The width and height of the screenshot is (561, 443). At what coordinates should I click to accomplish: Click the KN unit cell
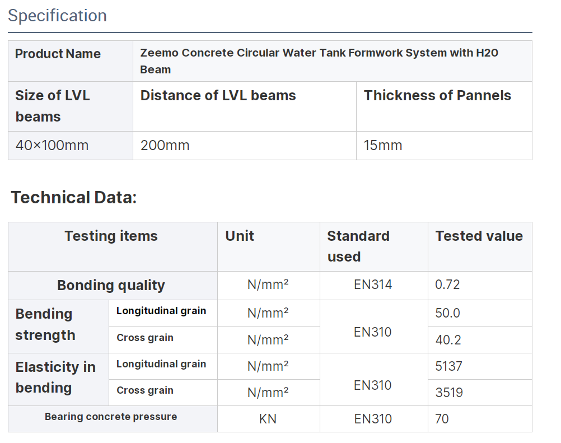(268, 419)
